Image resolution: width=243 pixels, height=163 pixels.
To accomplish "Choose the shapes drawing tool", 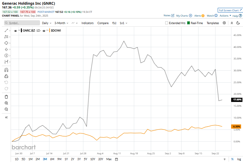I will (x=6, y=43).
